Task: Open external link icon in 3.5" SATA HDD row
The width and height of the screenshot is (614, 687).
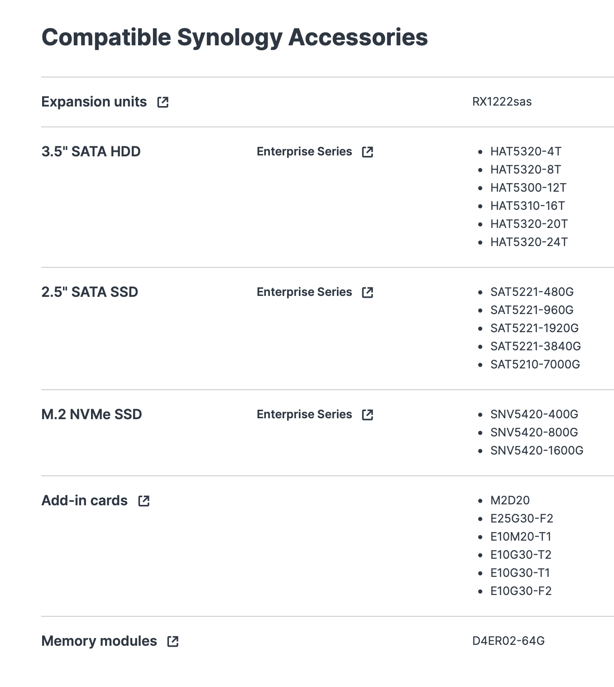Action: pyautogui.click(x=368, y=152)
